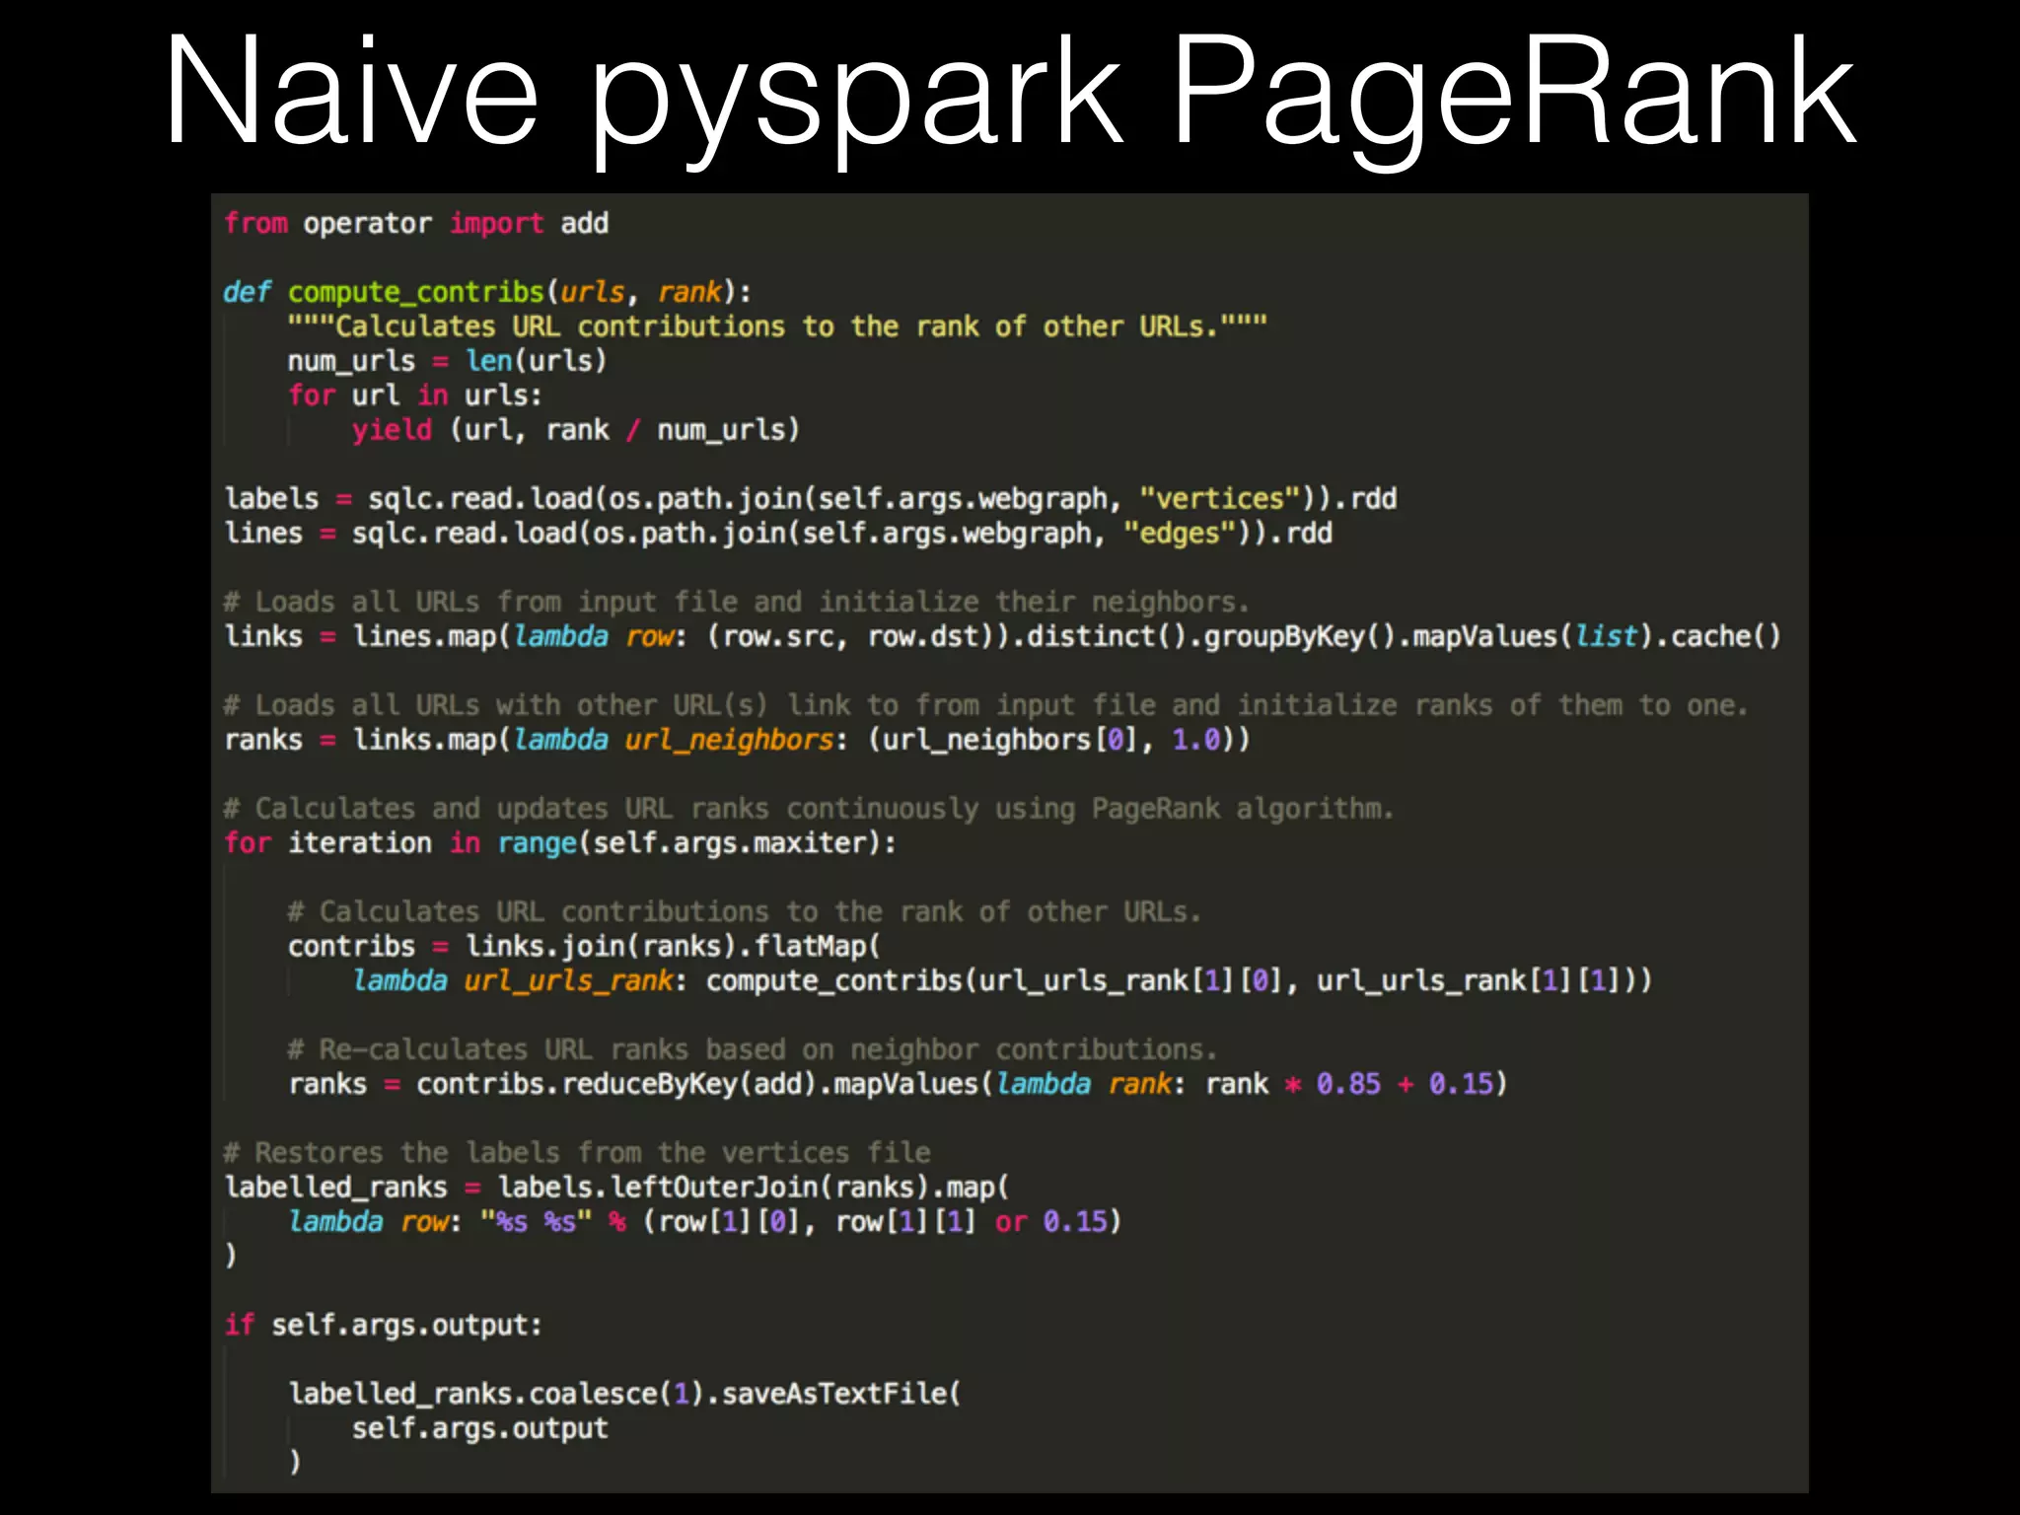Click the final 'self.args.output' argument line
The height and width of the screenshot is (1515, 2020).
(480, 1428)
